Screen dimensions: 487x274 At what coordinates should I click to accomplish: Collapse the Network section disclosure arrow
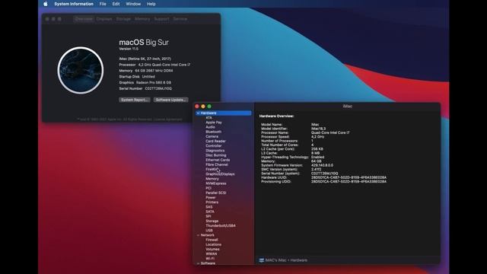click(x=198, y=235)
